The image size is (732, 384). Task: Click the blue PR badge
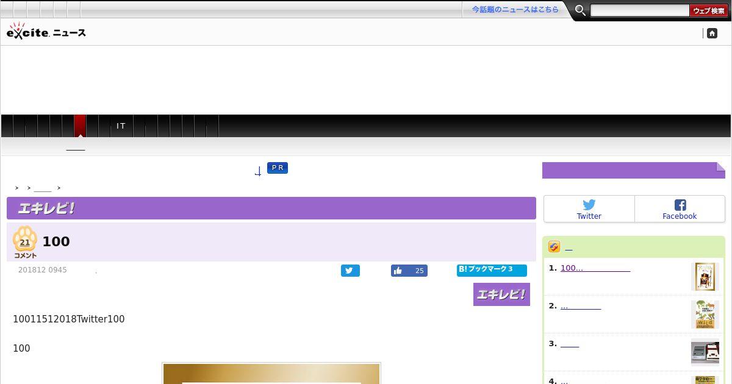point(278,168)
